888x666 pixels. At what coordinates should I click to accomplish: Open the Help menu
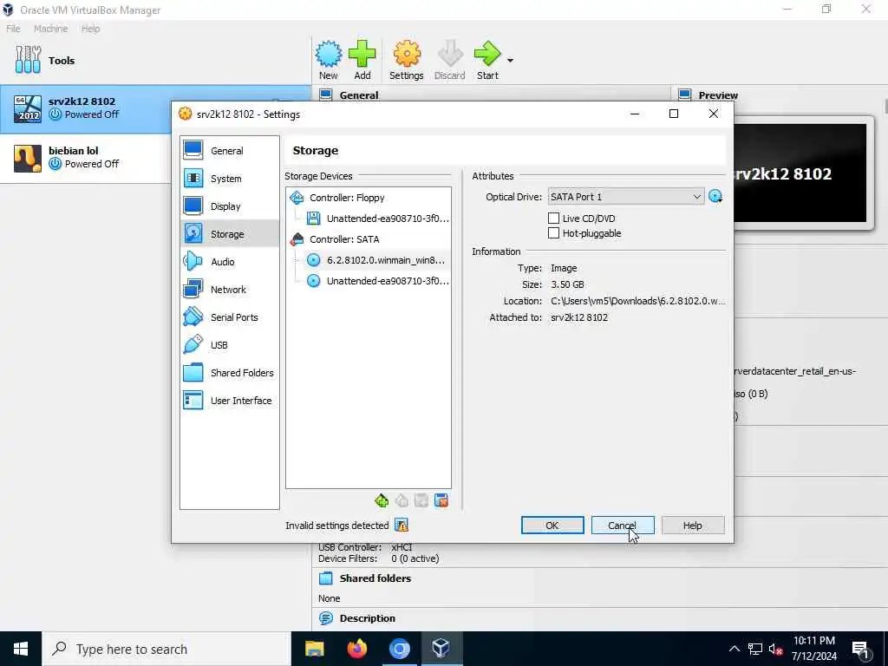click(90, 29)
